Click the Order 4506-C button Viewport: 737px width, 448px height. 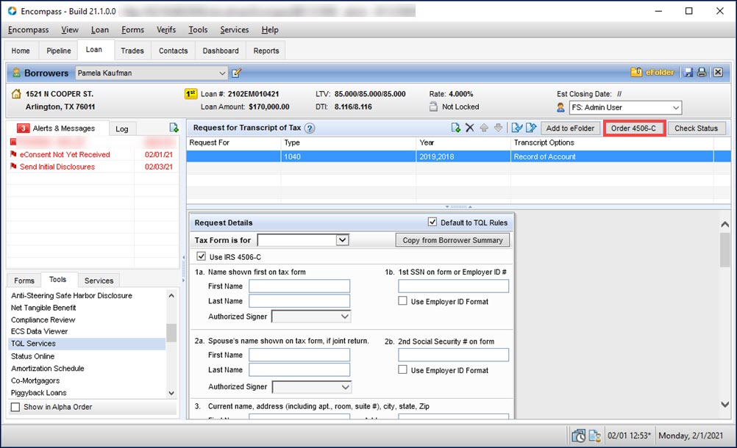pos(633,128)
